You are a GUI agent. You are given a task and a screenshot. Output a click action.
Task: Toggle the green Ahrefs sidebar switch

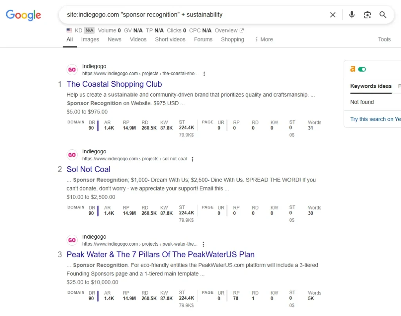tap(362, 69)
